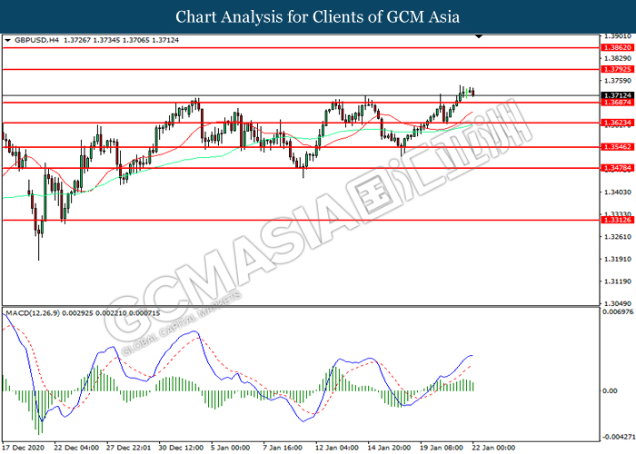This screenshot has height=454, width=636.
Task: Select the 1.36874 price level label
Action: click(617, 103)
